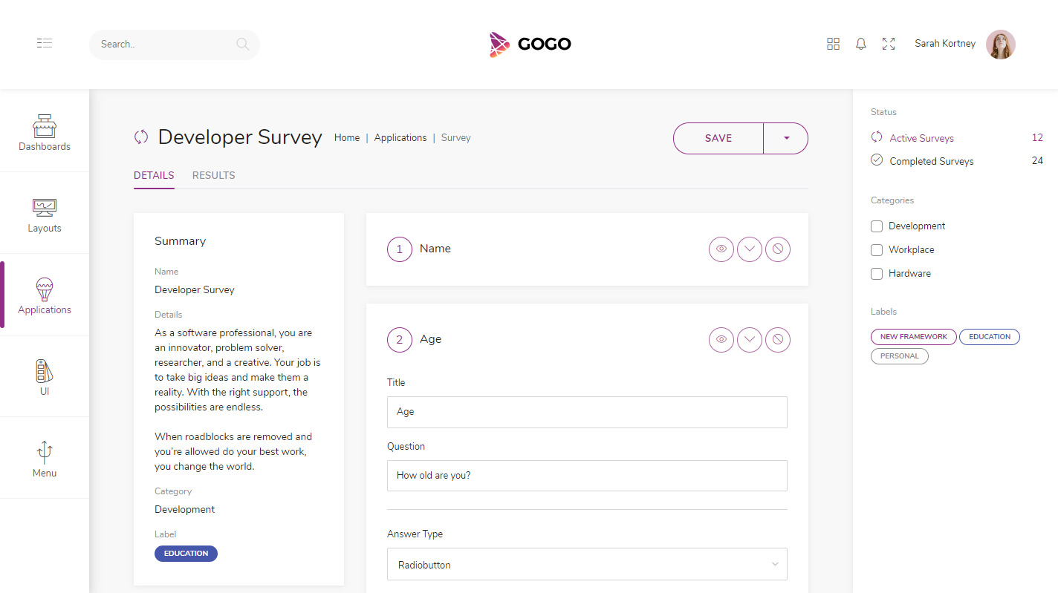This screenshot has width=1058, height=593.
Task: Click the Save button
Action: [x=718, y=138]
